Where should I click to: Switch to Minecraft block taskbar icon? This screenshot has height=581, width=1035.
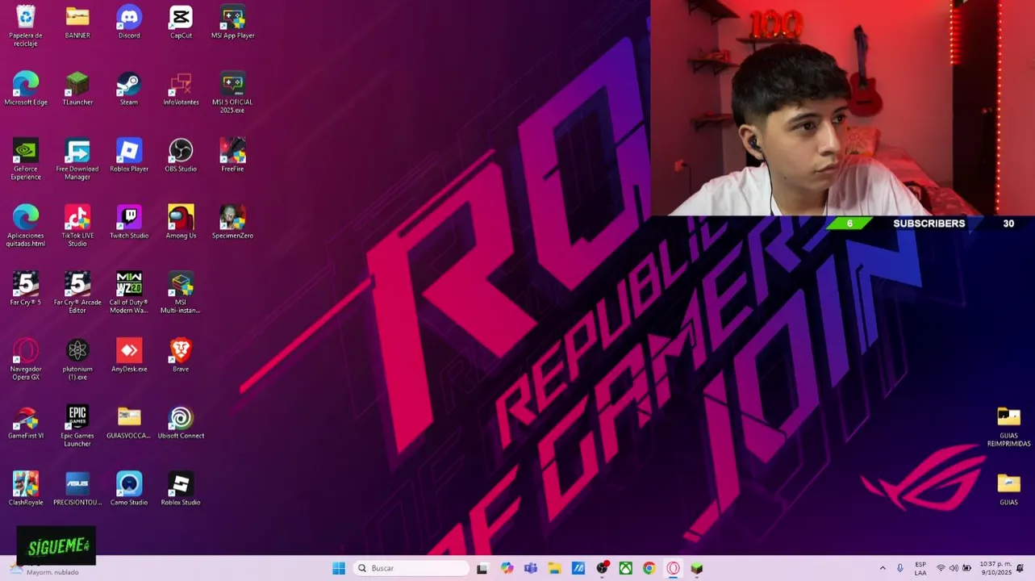696,568
